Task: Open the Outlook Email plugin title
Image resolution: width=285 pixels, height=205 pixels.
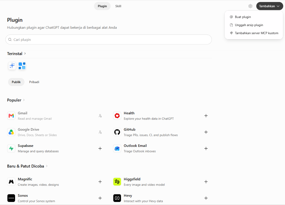Action: (x=135, y=146)
